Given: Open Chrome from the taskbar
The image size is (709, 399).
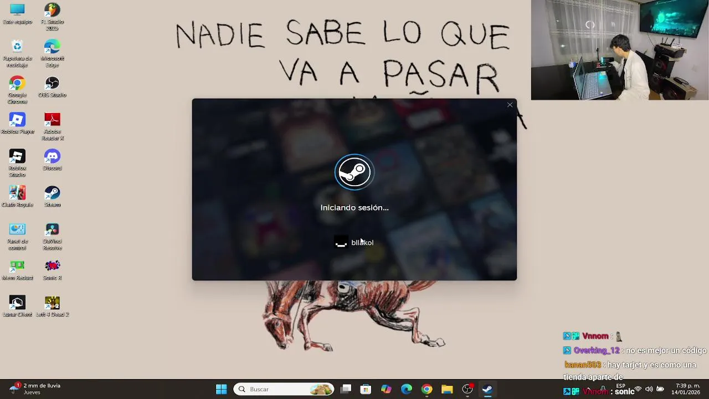Looking at the screenshot, I should pyautogui.click(x=427, y=389).
